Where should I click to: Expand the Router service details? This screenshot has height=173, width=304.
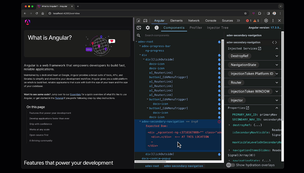click(277, 82)
